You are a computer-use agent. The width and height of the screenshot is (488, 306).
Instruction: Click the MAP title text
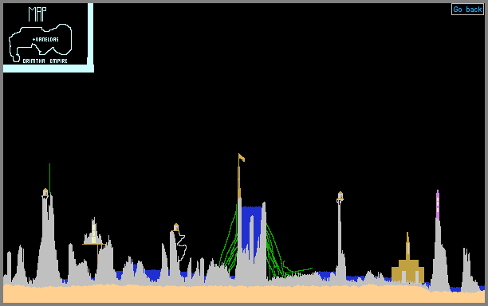(x=37, y=14)
